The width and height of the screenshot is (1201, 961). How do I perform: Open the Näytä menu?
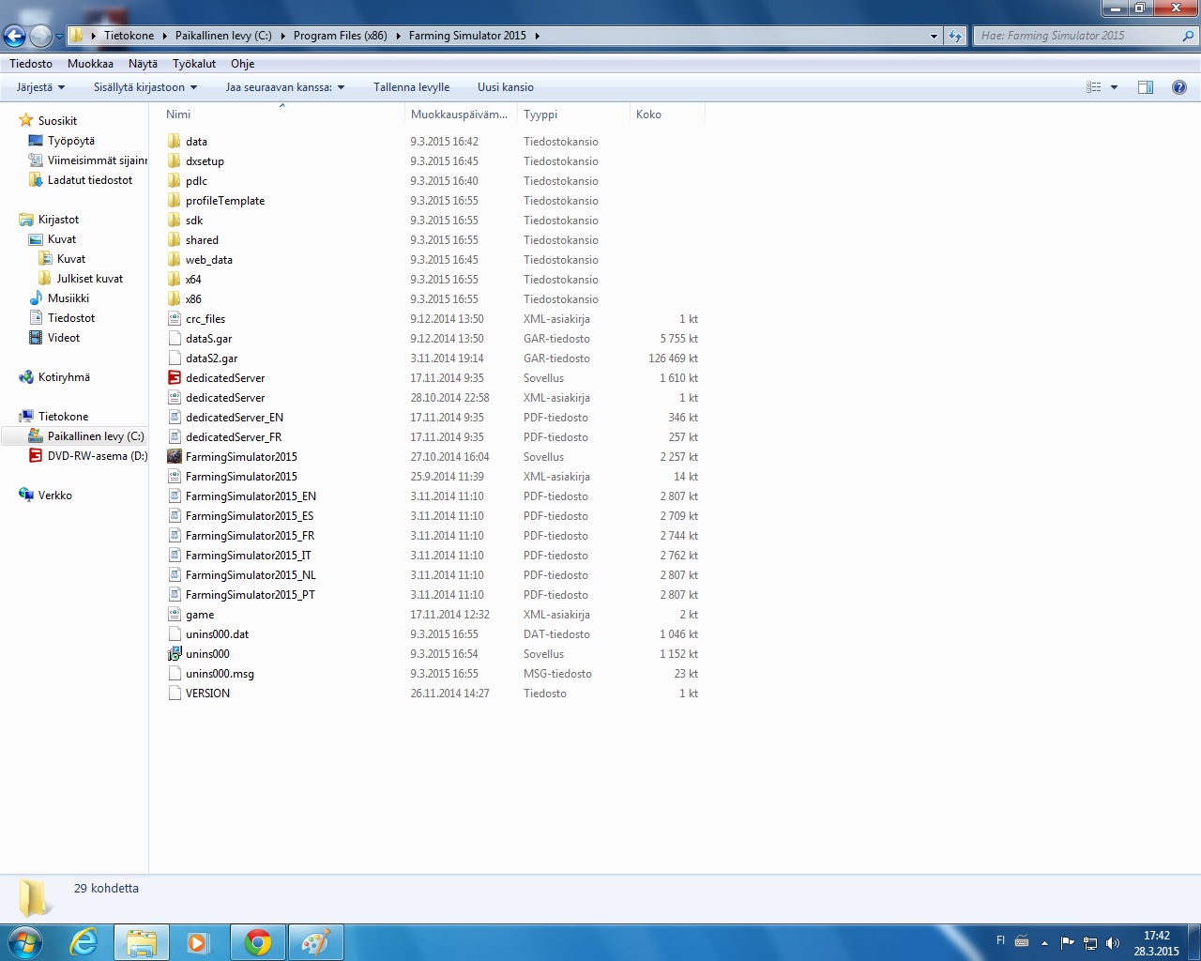click(x=143, y=64)
